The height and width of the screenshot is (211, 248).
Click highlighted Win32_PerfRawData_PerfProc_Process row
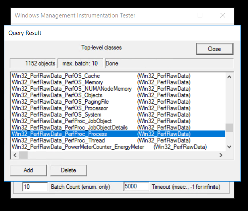pos(118,134)
